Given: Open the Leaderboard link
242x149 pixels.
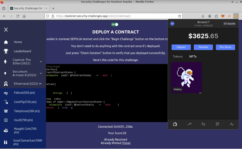Looking at the screenshot, I should 22,51.
